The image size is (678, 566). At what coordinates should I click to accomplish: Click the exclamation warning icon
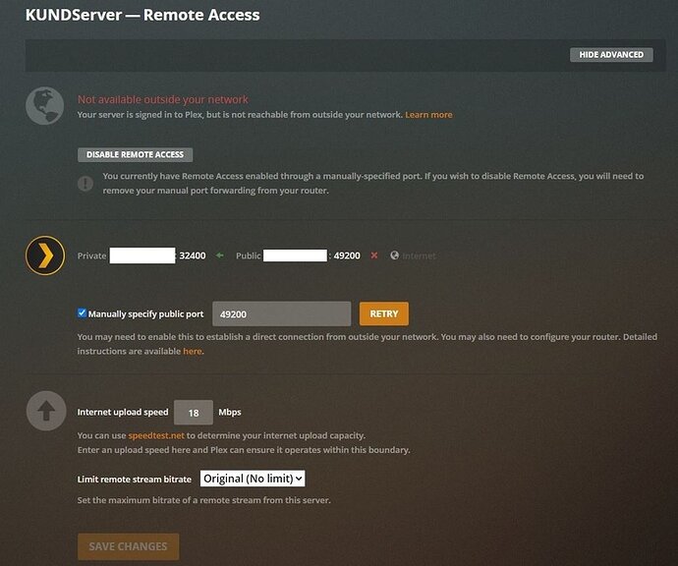click(85, 184)
